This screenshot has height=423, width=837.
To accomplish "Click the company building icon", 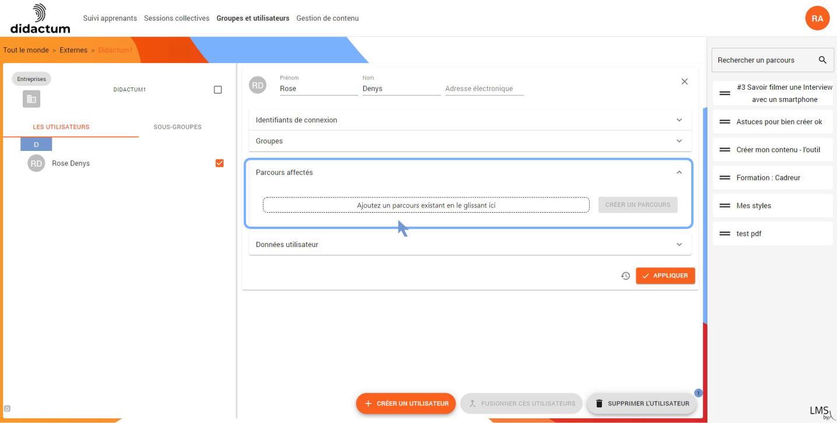I will pyautogui.click(x=31, y=99).
